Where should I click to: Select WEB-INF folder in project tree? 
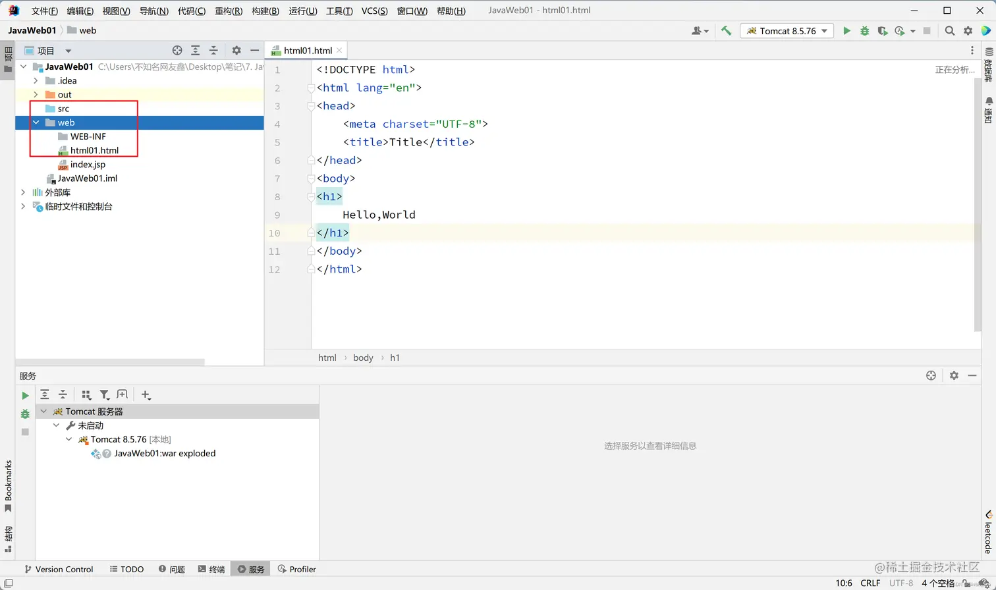(88, 136)
